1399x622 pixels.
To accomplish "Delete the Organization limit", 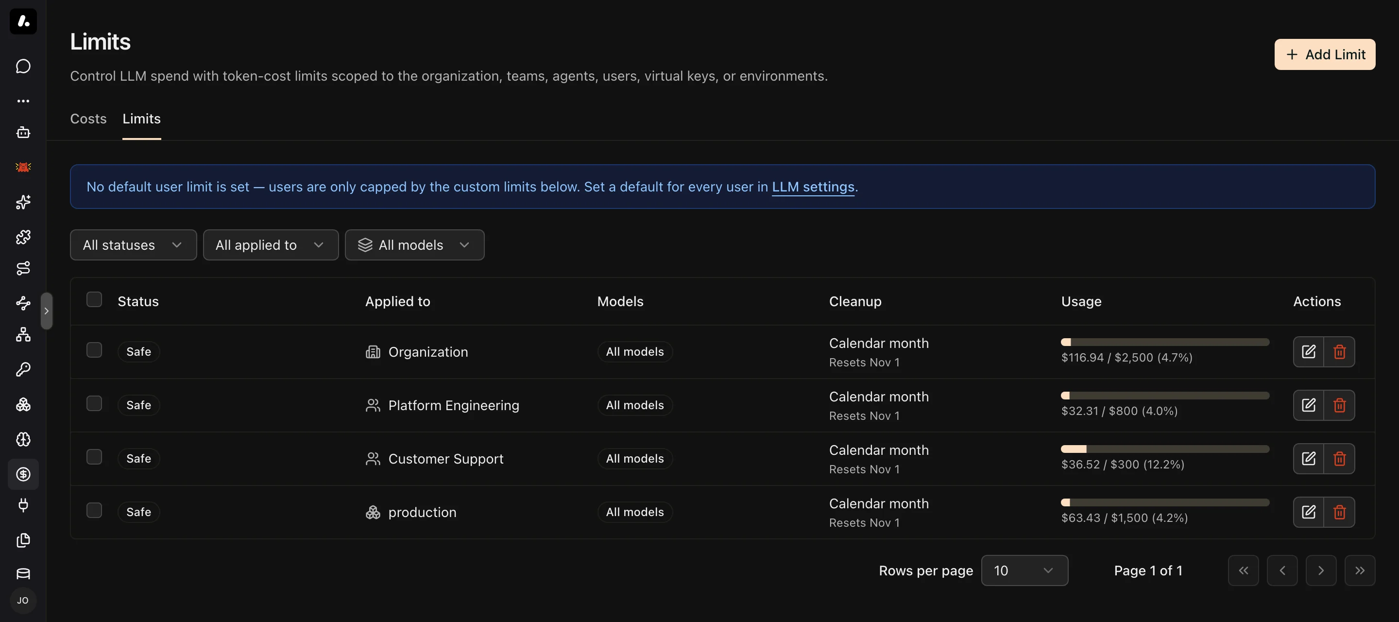I will 1339,351.
